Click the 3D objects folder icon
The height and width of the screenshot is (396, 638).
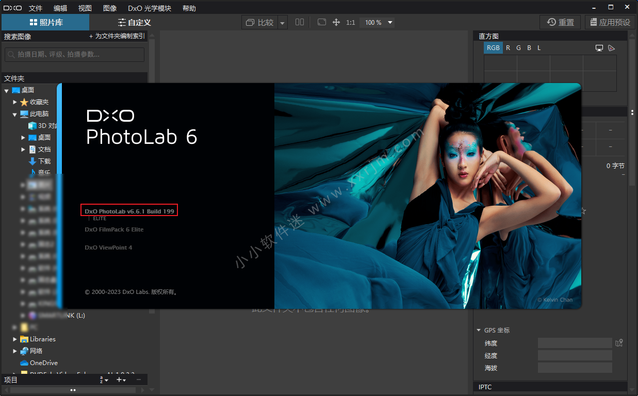coord(32,126)
